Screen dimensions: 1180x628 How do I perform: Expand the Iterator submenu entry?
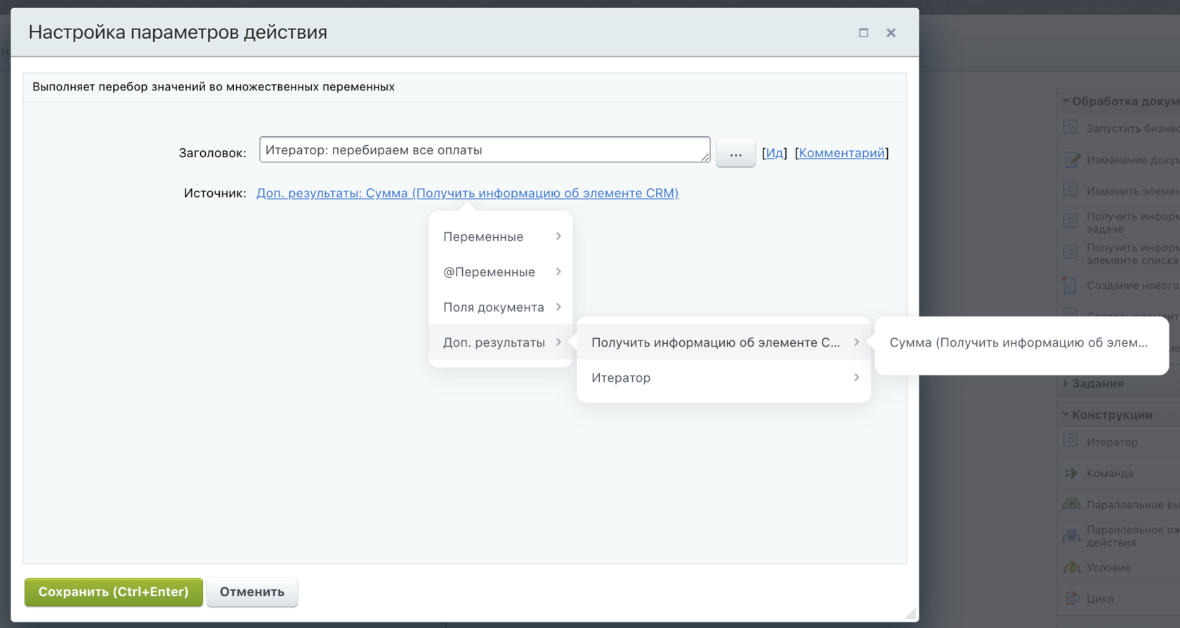click(x=723, y=378)
